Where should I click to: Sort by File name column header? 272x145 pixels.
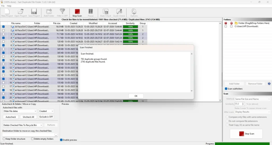pyautogui.click(x=16, y=23)
